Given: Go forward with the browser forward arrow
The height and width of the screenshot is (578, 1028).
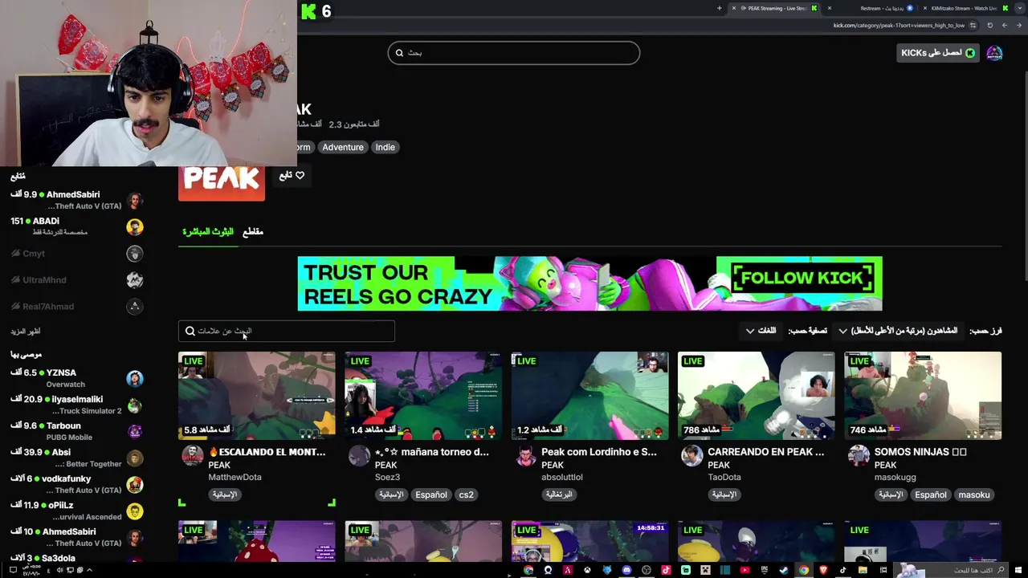Looking at the screenshot, I should click(1004, 25).
